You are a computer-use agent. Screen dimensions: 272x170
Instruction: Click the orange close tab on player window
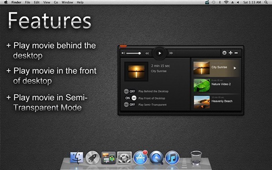click(123, 46)
